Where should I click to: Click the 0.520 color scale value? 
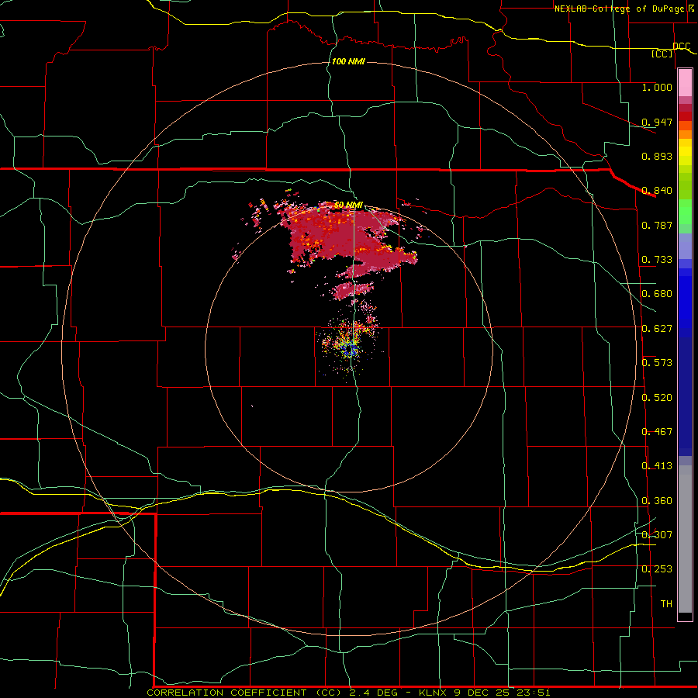coord(657,398)
